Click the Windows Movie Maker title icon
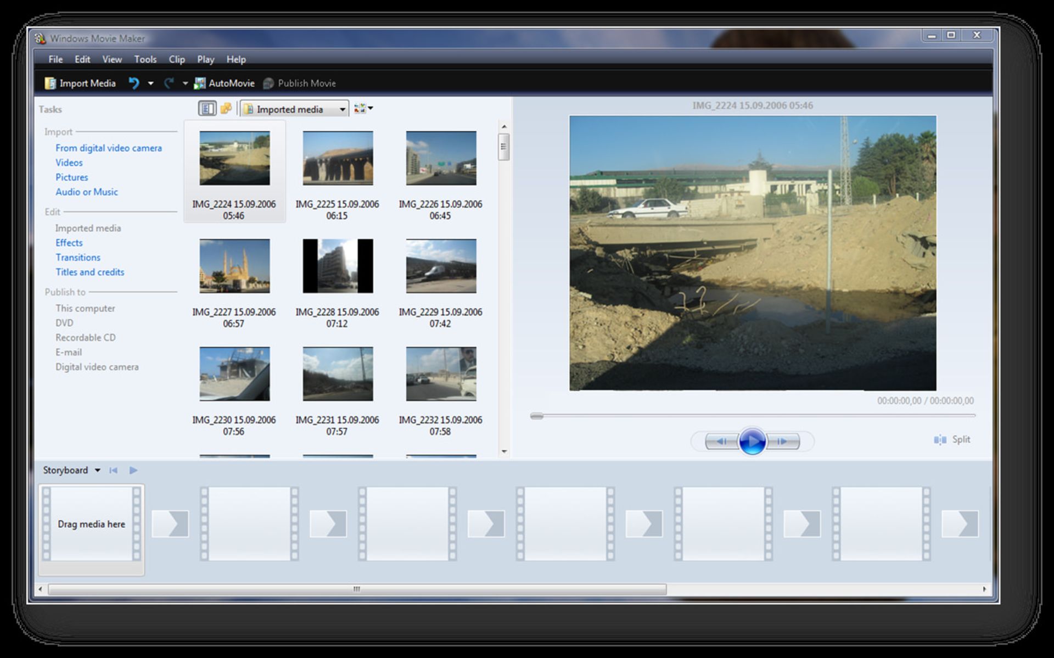Screen dimensions: 1054x658 click(40, 38)
